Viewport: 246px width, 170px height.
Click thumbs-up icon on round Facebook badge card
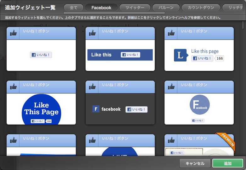point(171,87)
